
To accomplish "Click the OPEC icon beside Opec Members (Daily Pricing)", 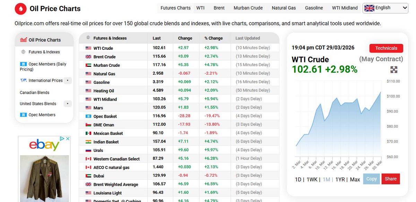I will (x=23, y=64).
